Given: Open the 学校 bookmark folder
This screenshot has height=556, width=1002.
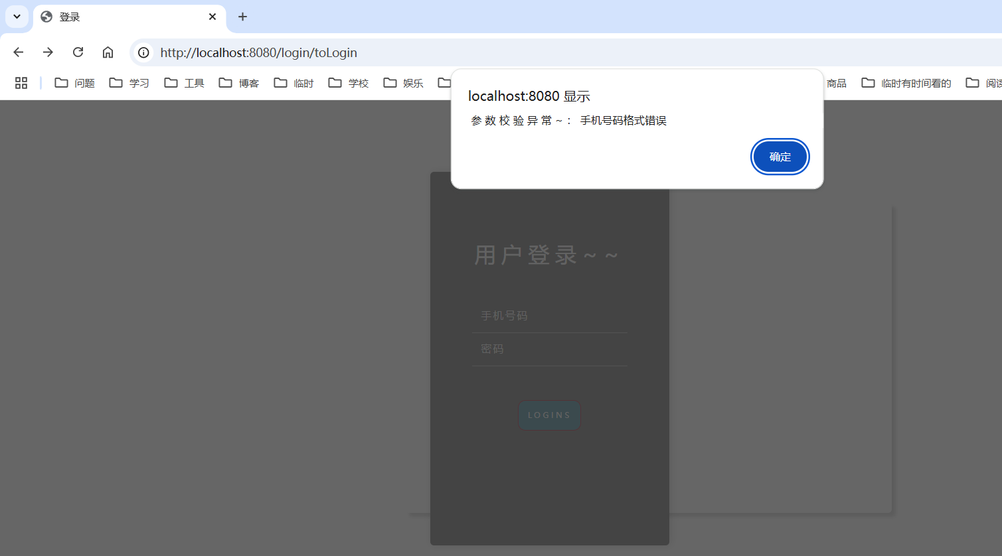Looking at the screenshot, I should [x=349, y=83].
